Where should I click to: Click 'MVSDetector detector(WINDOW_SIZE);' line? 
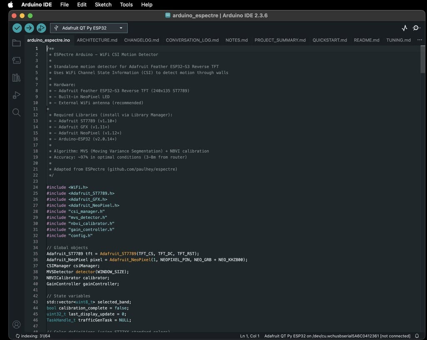[88, 272]
